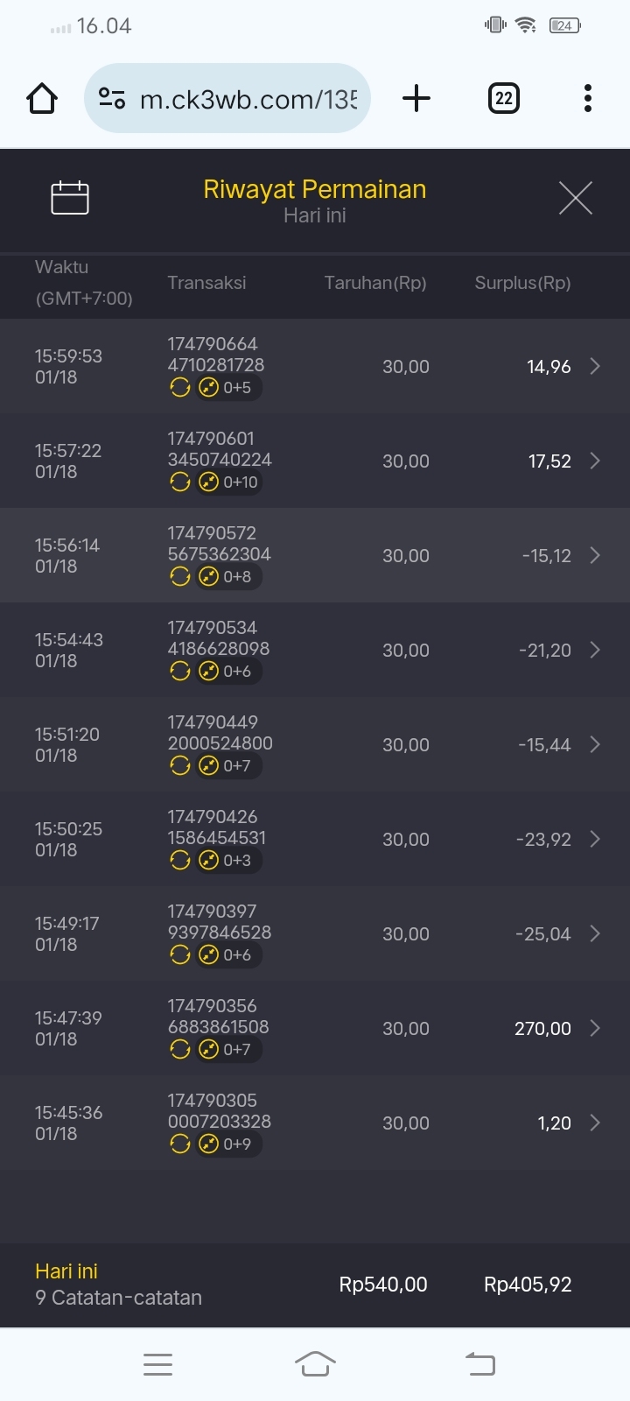This screenshot has height=1401, width=630.
Task: Open details chevron for 15:45:36 entry
Action: pyautogui.click(x=595, y=1123)
